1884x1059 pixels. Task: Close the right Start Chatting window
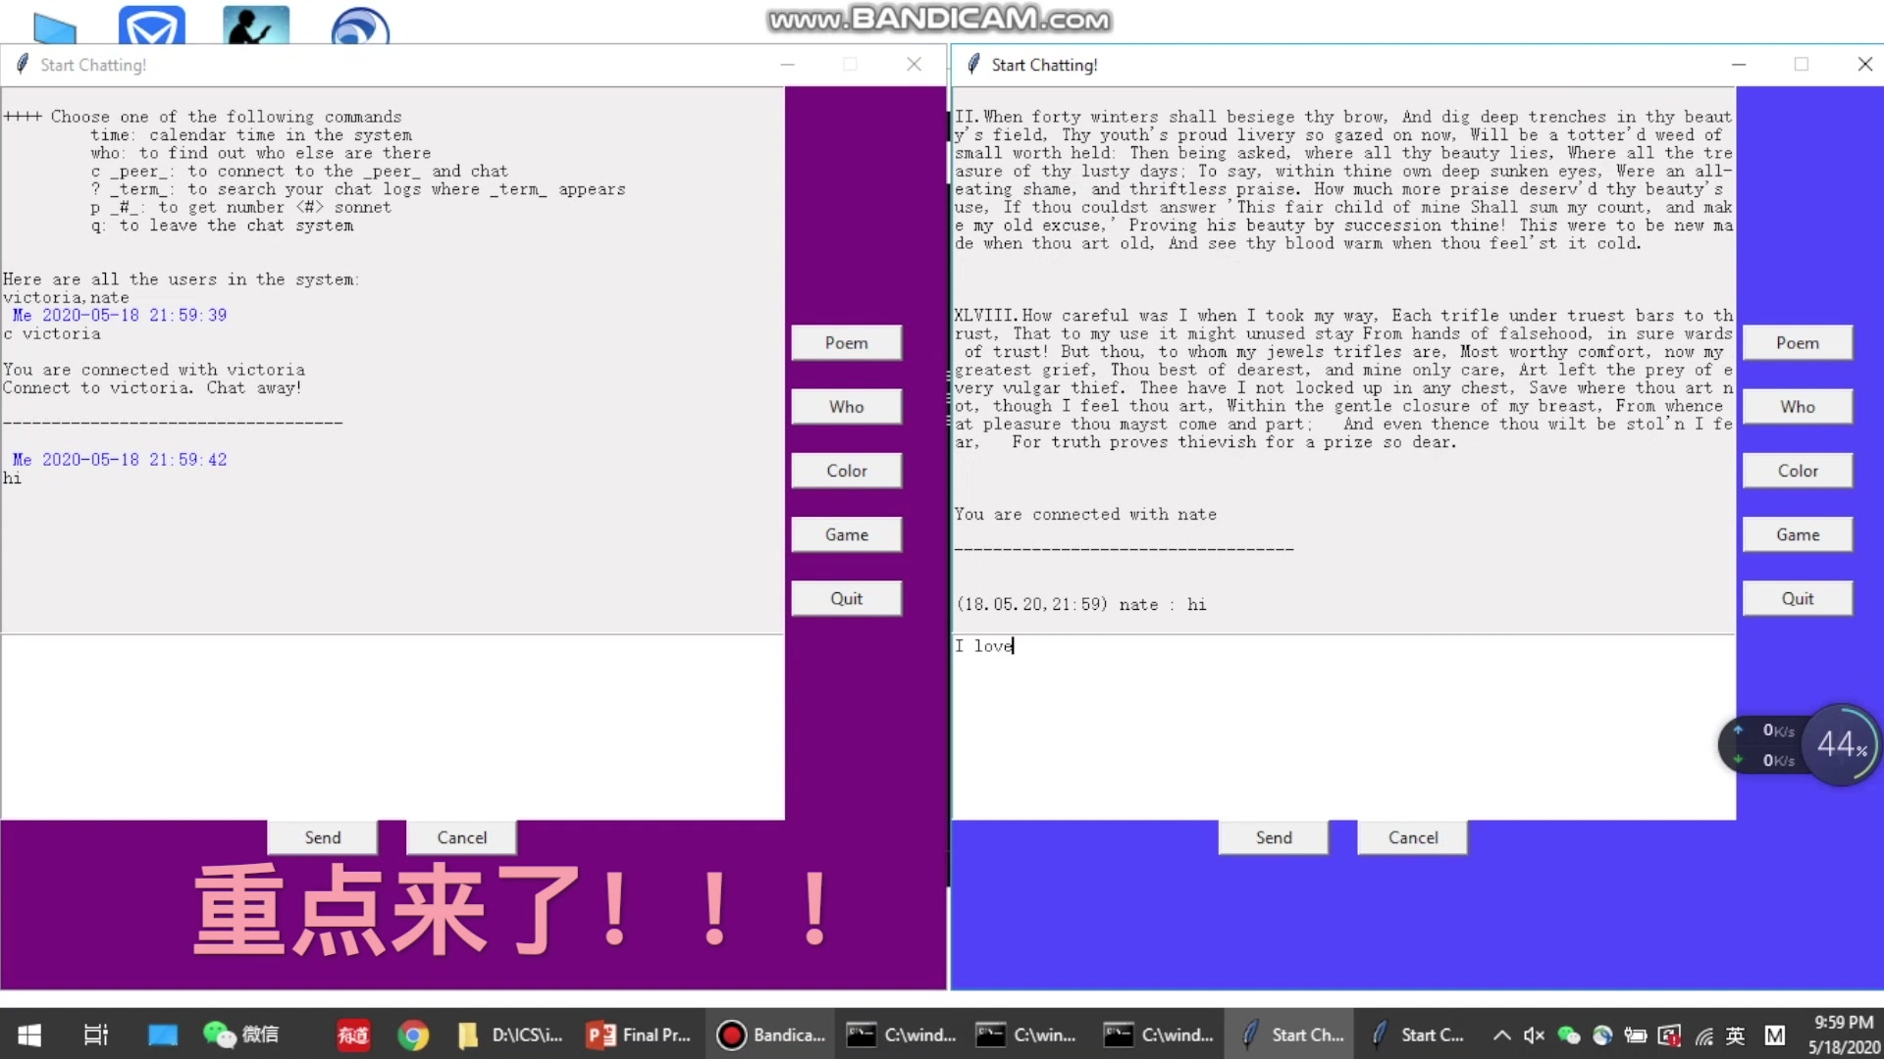(x=1864, y=65)
